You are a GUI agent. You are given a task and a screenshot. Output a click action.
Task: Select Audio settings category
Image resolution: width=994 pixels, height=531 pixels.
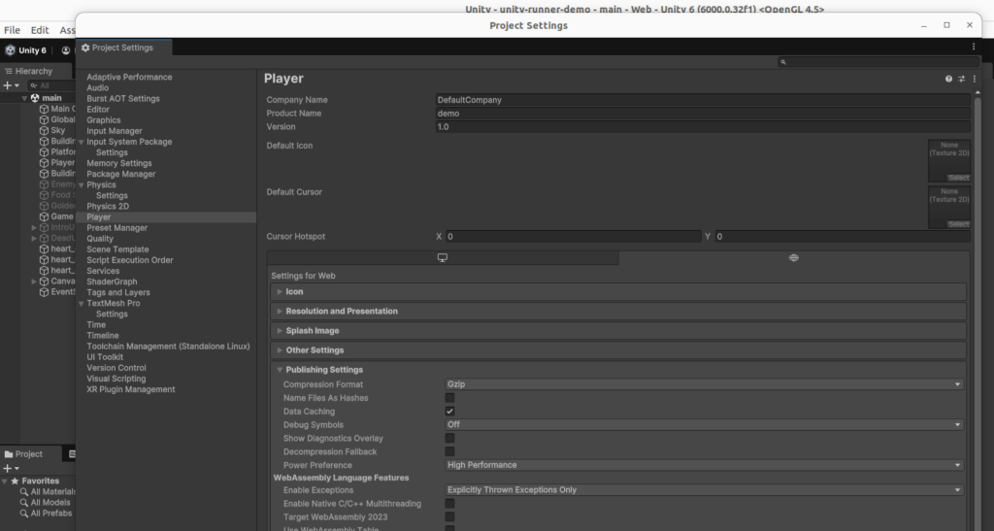pos(98,87)
